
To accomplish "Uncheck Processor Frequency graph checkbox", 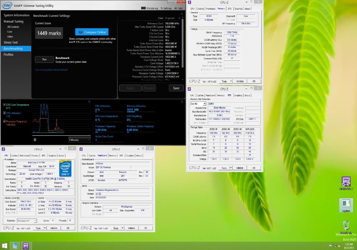I will point(4,121).
